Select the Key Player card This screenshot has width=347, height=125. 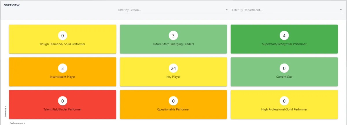(173, 72)
